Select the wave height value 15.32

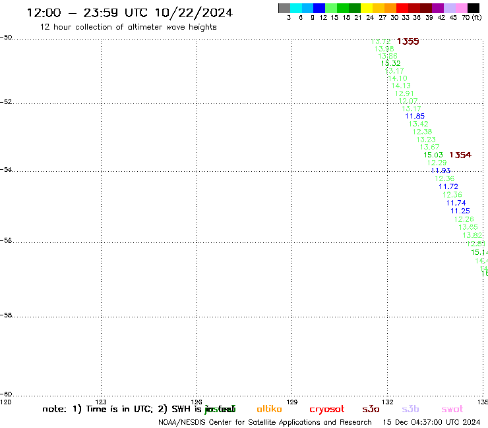tap(390, 63)
